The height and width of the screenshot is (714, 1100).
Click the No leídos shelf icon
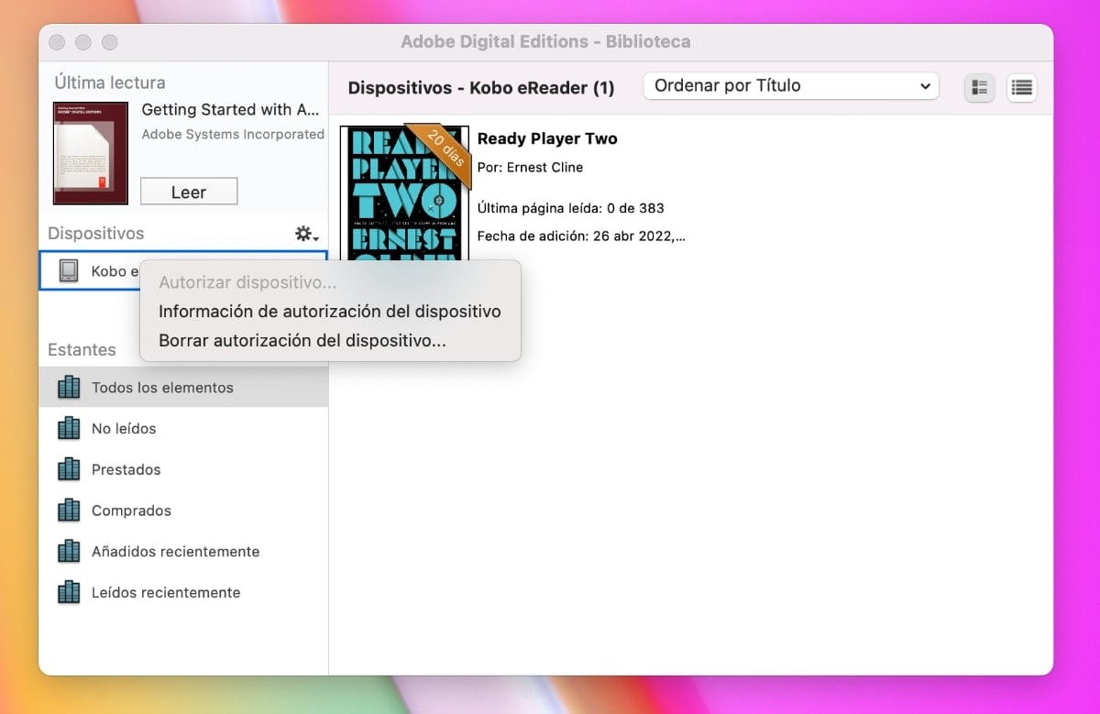pyautogui.click(x=69, y=428)
